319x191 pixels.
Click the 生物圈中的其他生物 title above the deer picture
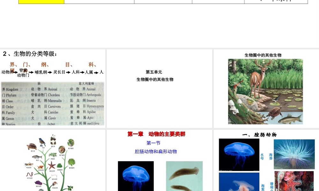pyautogui.click(x=263, y=55)
